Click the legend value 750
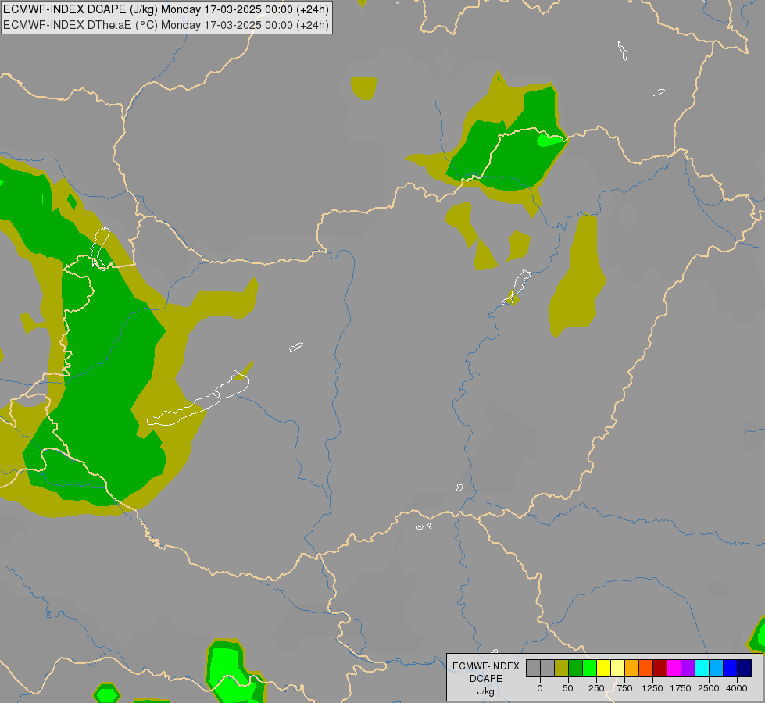The height and width of the screenshot is (703, 765). 624,688
